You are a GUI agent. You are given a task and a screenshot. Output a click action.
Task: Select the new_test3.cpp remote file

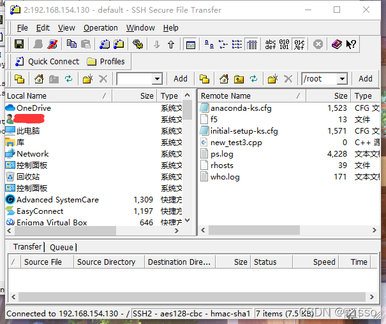pyautogui.click(x=236, y=143)
